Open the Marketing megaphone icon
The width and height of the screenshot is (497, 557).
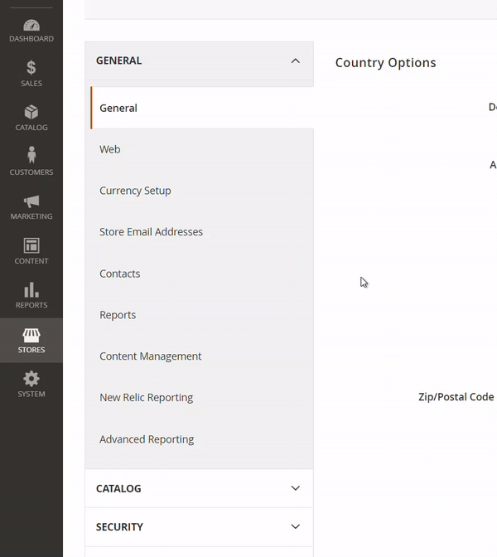click(31, 201)
